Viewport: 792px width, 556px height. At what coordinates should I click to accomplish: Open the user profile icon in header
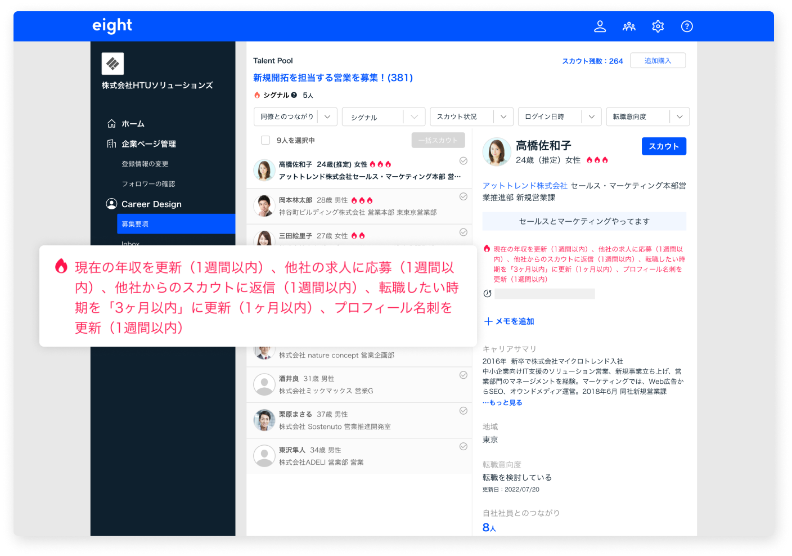point(600,26)
